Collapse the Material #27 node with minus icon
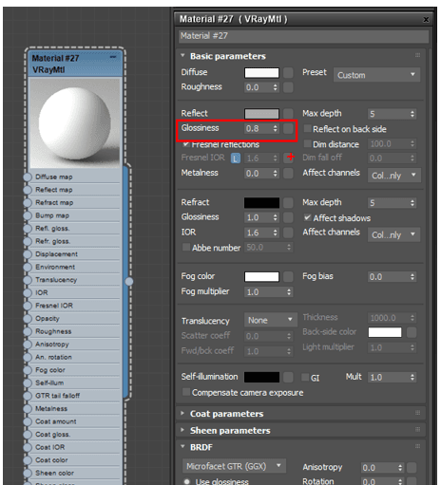Viewport: 441px width, 485px height. click(x=113, y=57)
